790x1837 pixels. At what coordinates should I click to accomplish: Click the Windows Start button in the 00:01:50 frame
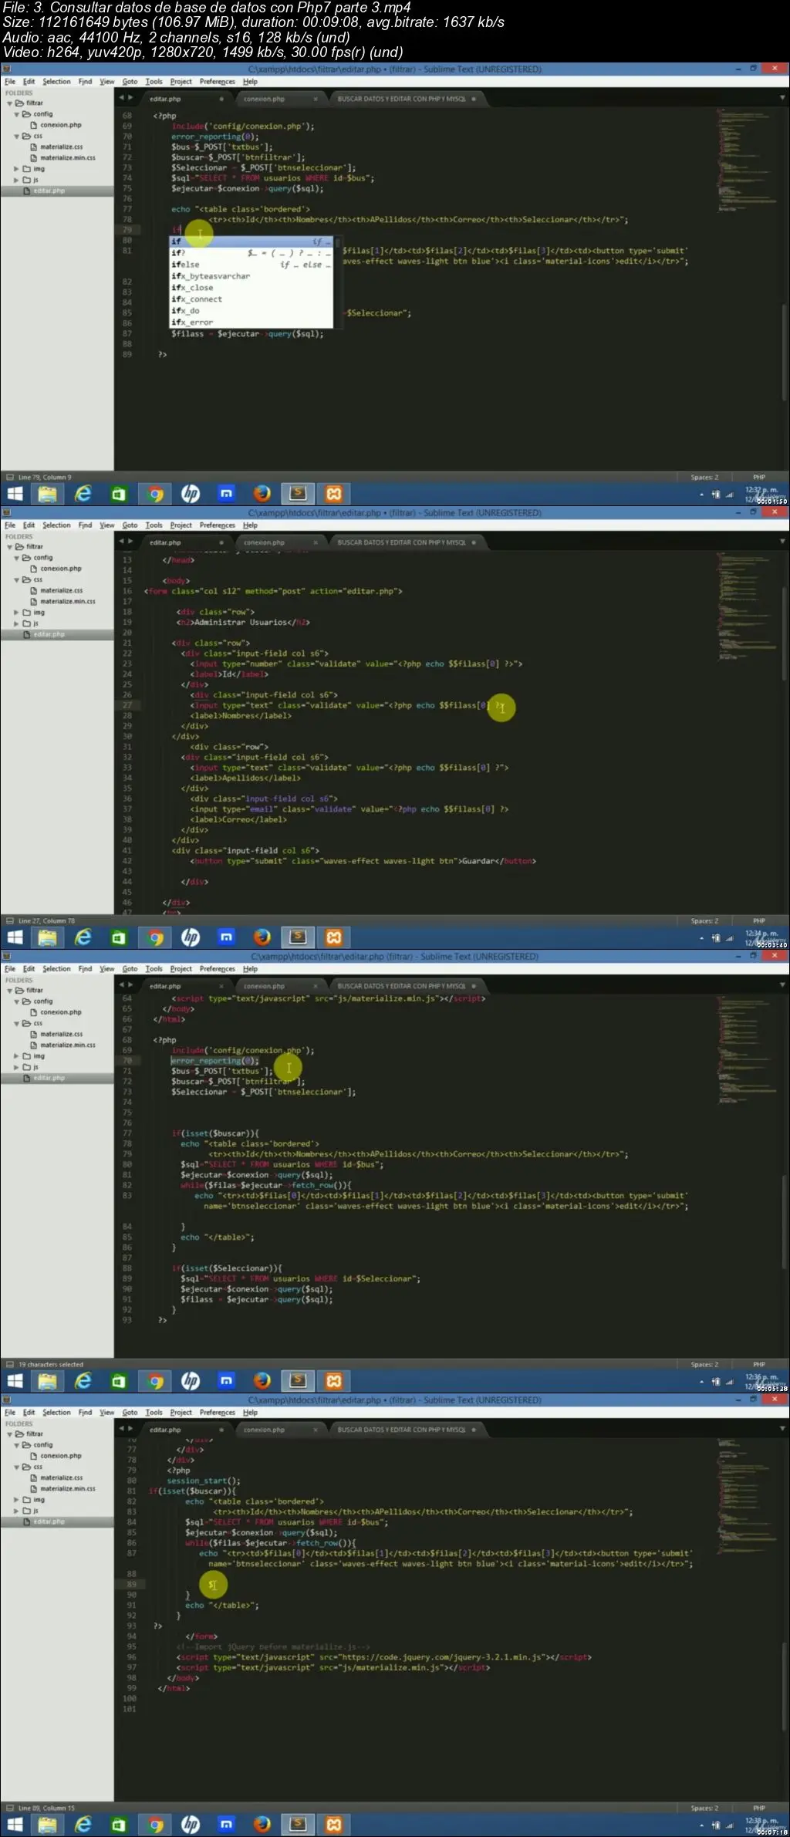point(15,495)
